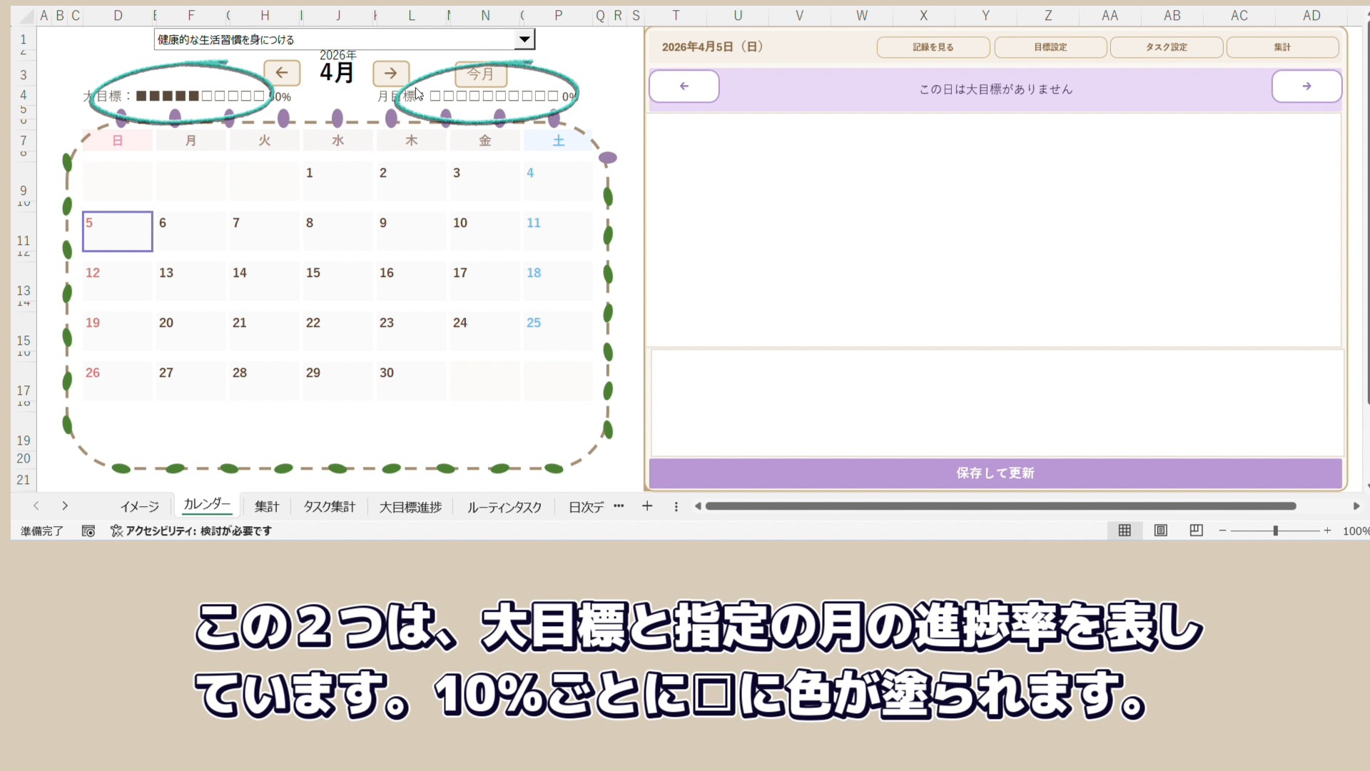Jump to current month with 今月 button
Screen dimensions: 1370x771
click(x=480, y=74)
